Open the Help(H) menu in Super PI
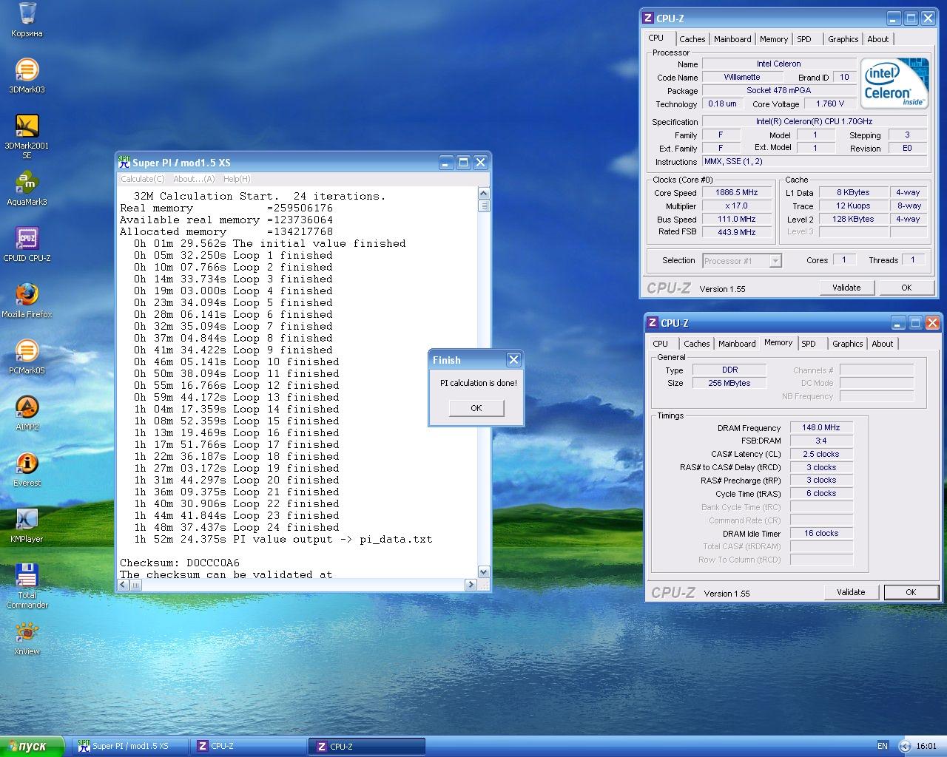The image size is (947, 757). coord(237,179)
